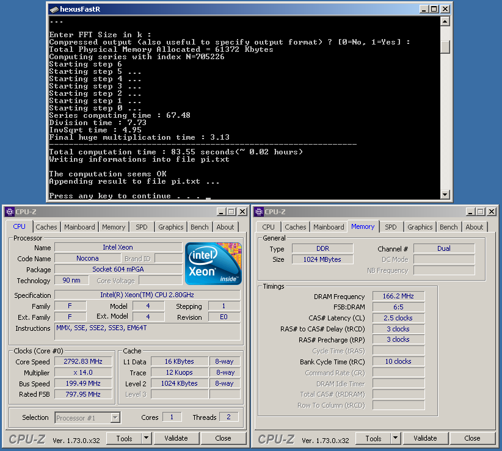Close the right CPU-Z window via title bar X
Screen dimensions: 502x451
pos(492,212)
